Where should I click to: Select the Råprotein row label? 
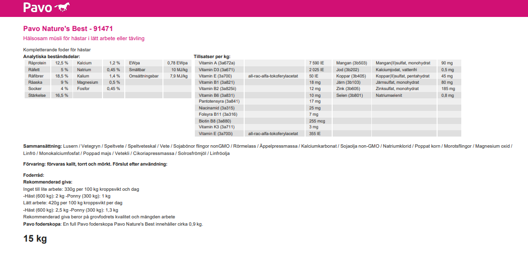(37, 63)
